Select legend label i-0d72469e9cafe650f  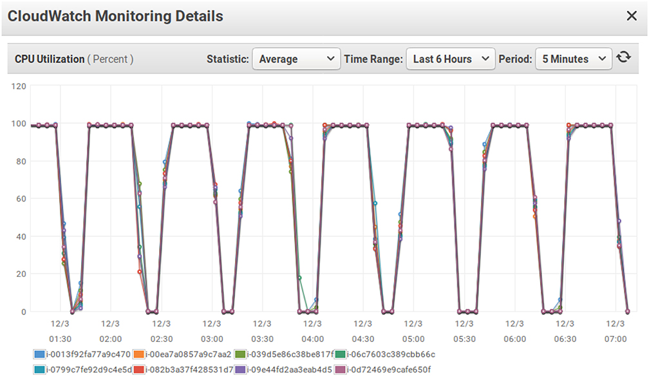pos(389,370)
